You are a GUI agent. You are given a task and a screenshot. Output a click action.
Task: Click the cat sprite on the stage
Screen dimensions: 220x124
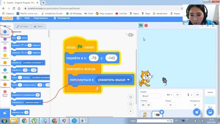[x=145, y=79]
